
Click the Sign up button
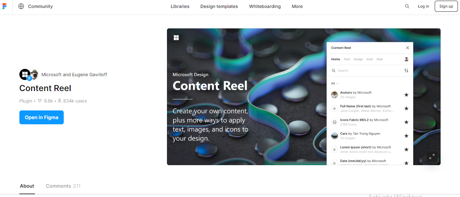pyautogui.click(x=446, y=6)
